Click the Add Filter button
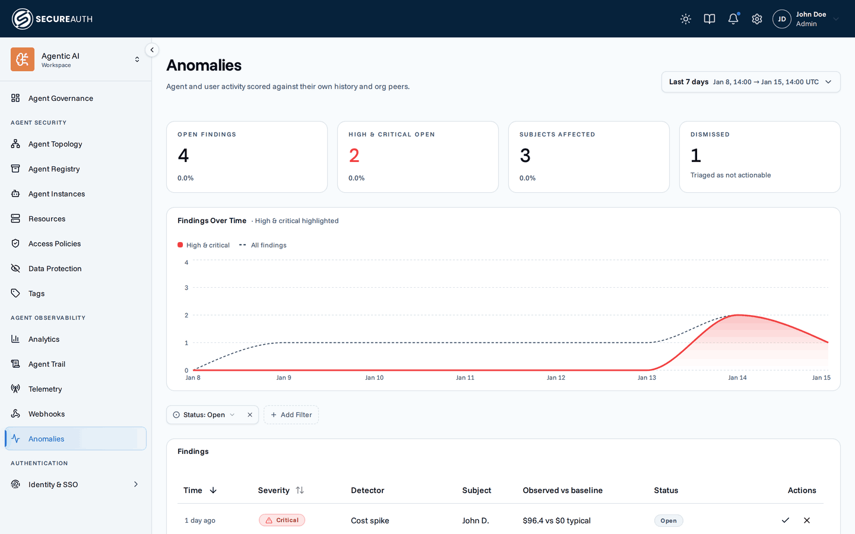This screenshot has width=855, height=534. 291,415
